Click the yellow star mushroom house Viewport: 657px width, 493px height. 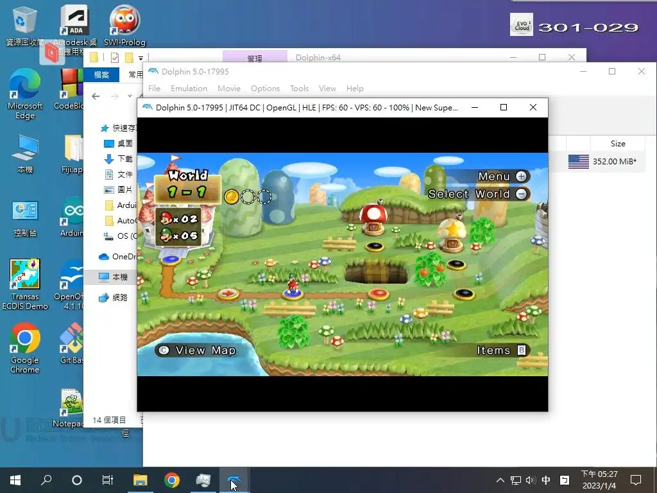(x=452, y=235)
